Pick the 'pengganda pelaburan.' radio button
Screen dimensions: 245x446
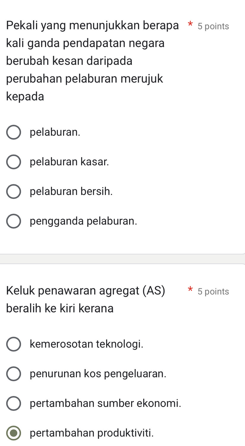(x=14, y=221)
